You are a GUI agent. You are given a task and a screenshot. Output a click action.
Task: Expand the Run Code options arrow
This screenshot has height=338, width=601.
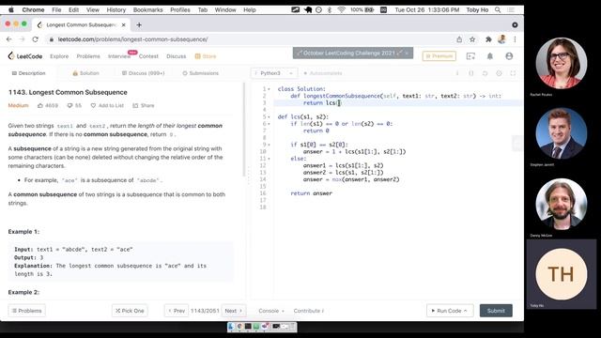click(466, 311)
